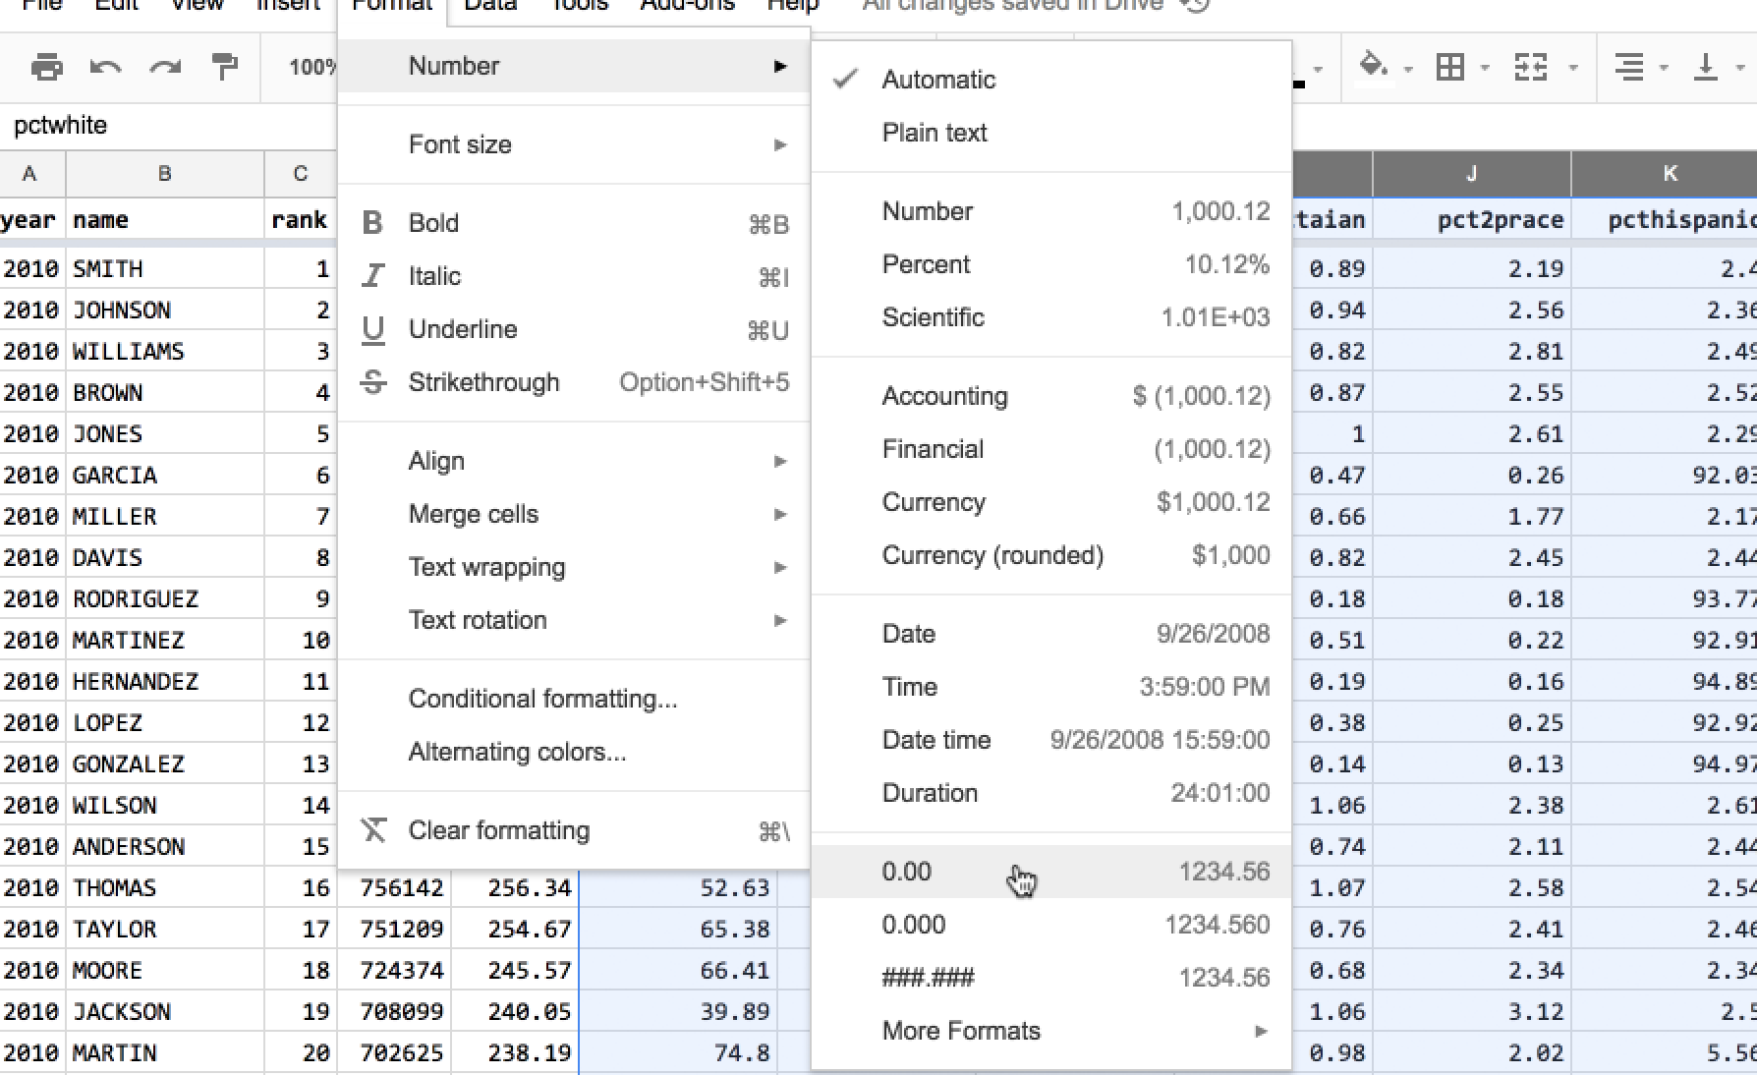The width and height of the screenshot is (1757, 1075).
Task: Open the Merge cells dropdown arrow
Action: point(1573,68)
